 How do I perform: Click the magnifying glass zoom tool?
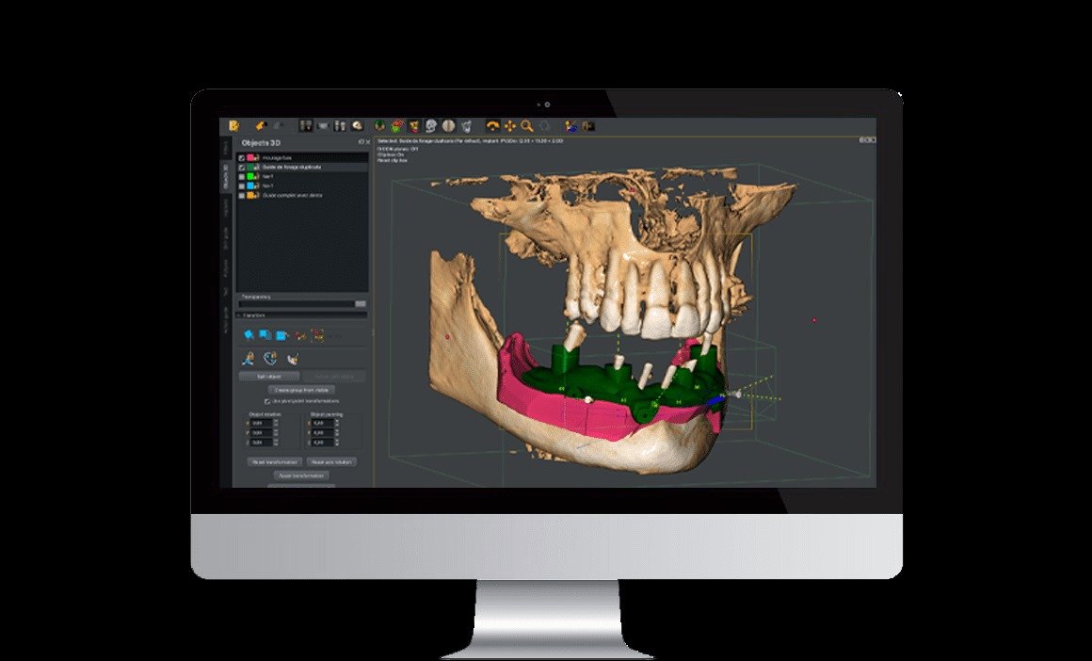coord(527,125)
